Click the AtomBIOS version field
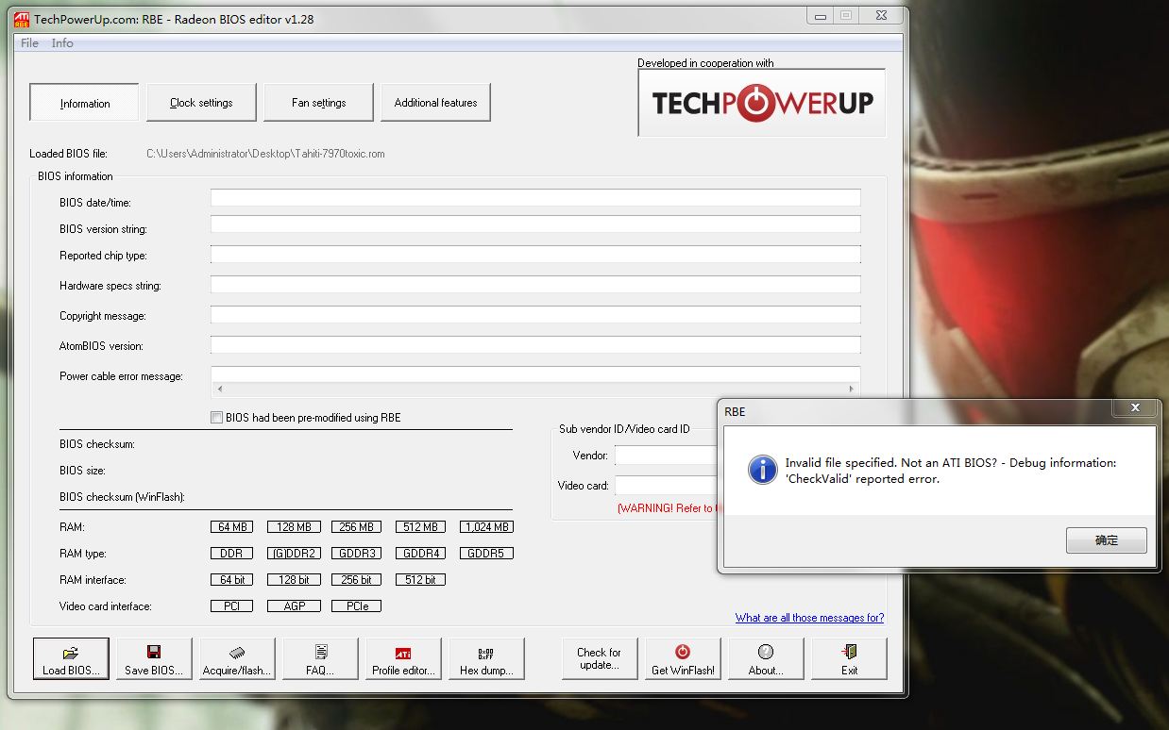 tap(535, 345)
